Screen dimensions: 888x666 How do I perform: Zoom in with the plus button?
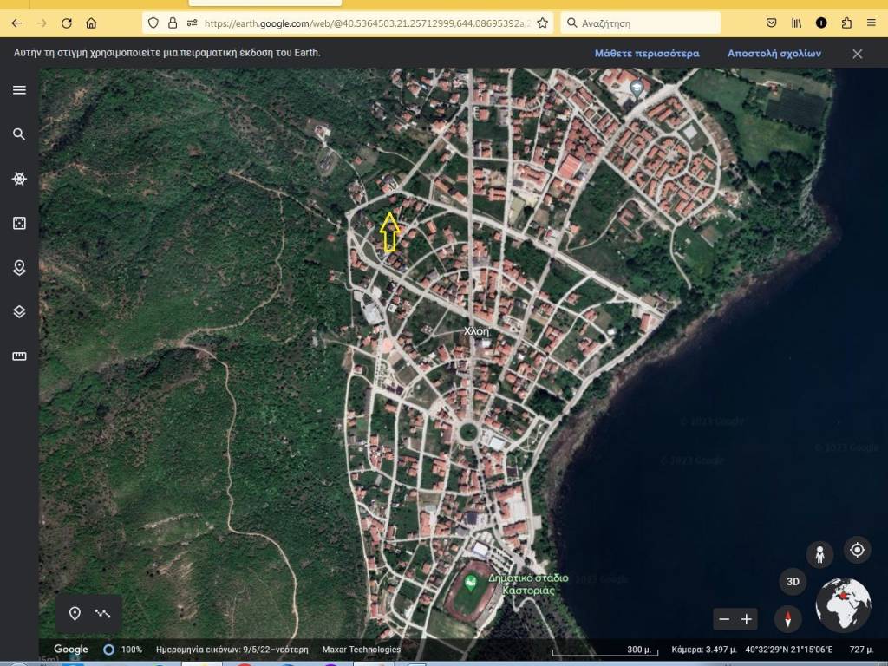746,619
